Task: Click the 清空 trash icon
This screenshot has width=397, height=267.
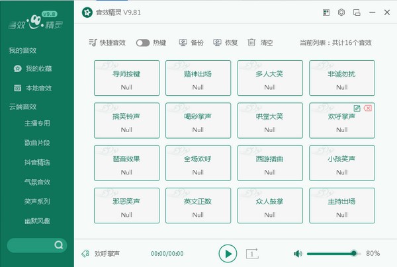Action: click(251, 42)
